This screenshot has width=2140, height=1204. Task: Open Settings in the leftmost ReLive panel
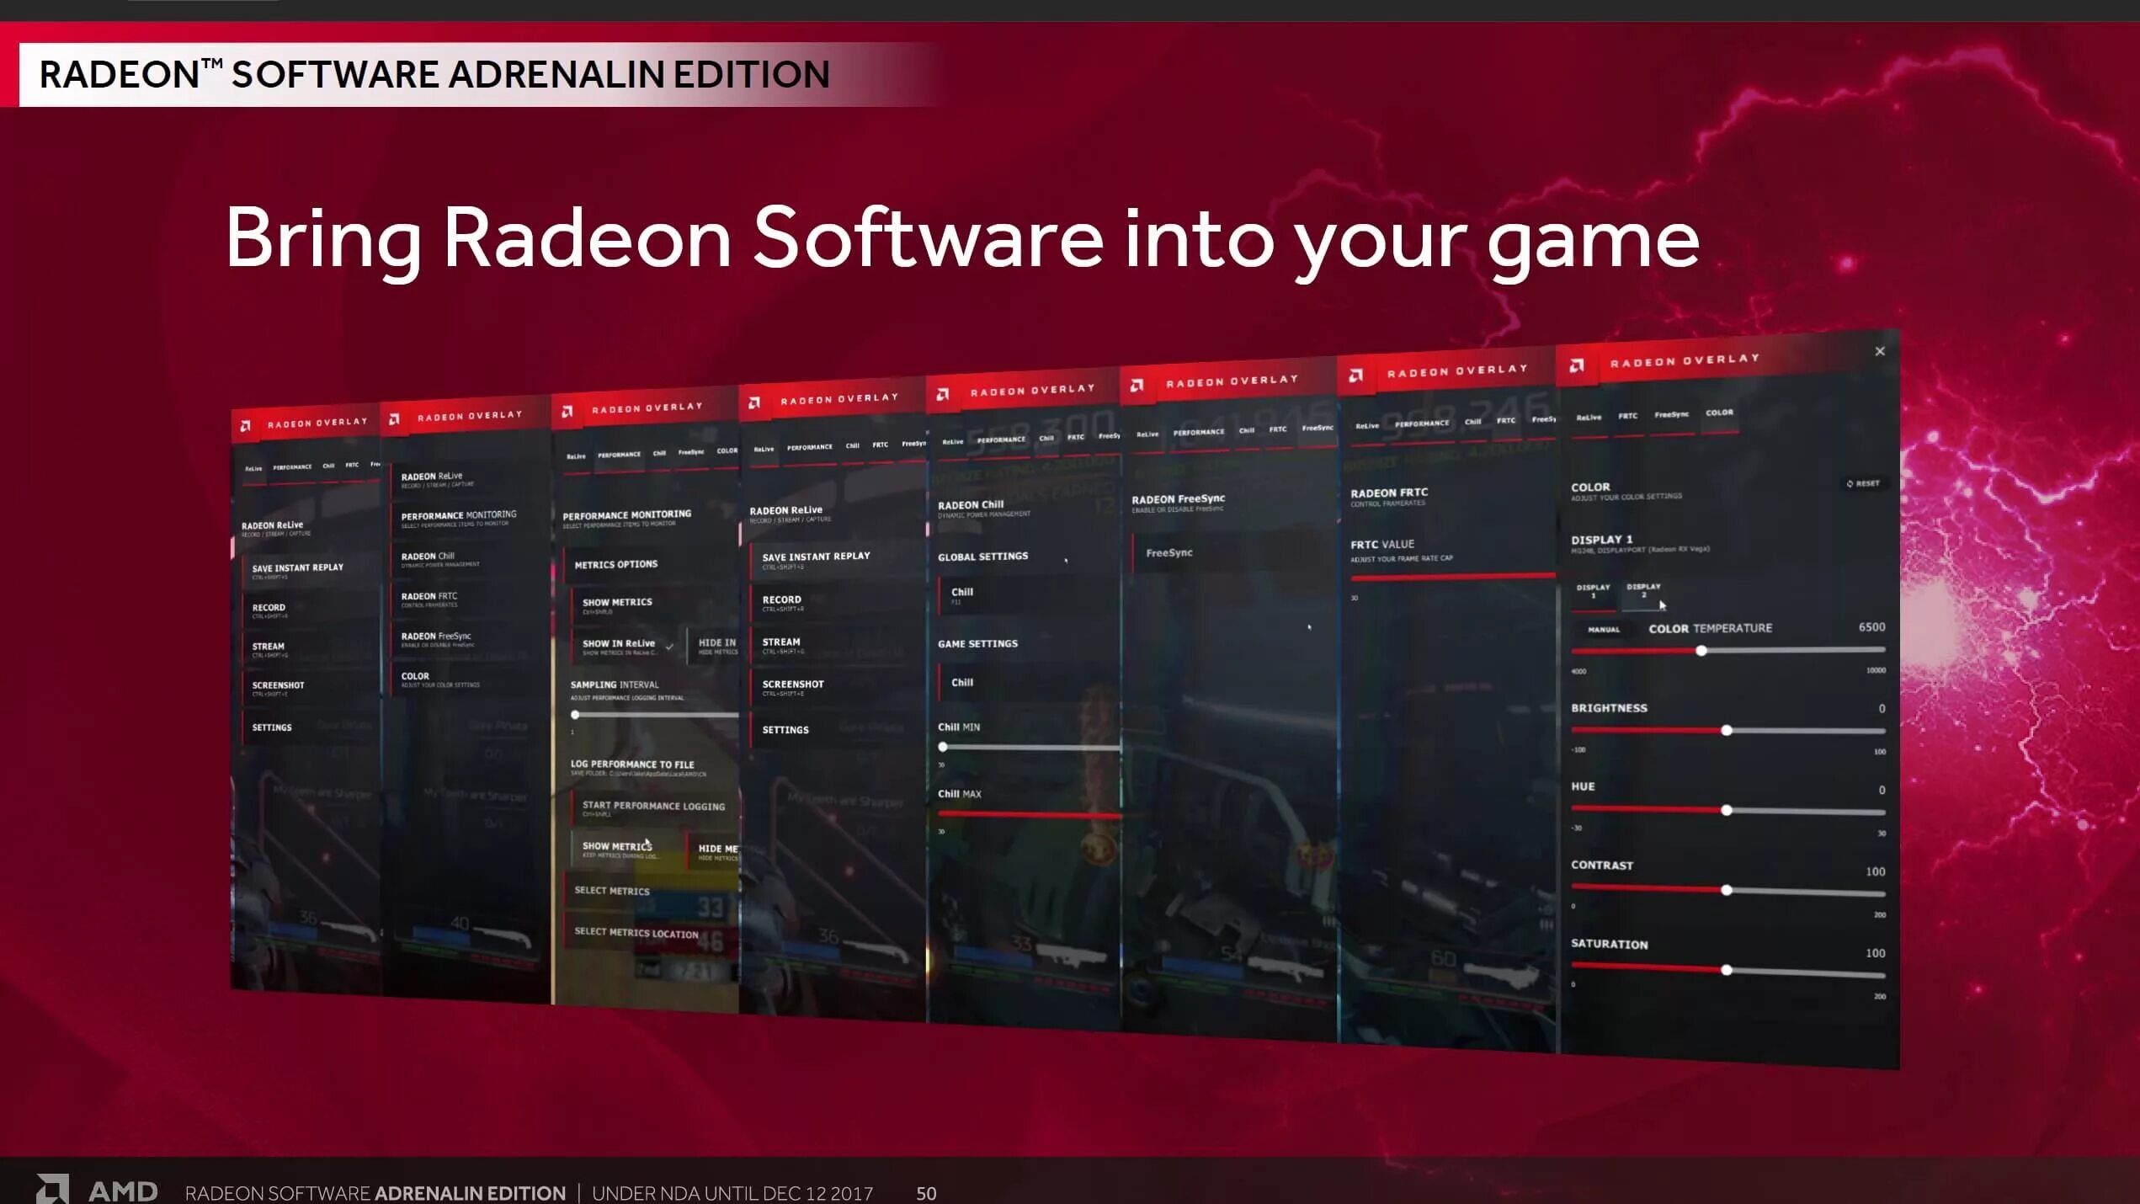point(310,727)
